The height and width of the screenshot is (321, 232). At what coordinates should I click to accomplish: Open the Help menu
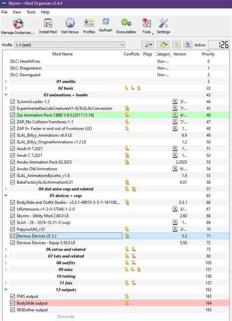pos(45,12)
